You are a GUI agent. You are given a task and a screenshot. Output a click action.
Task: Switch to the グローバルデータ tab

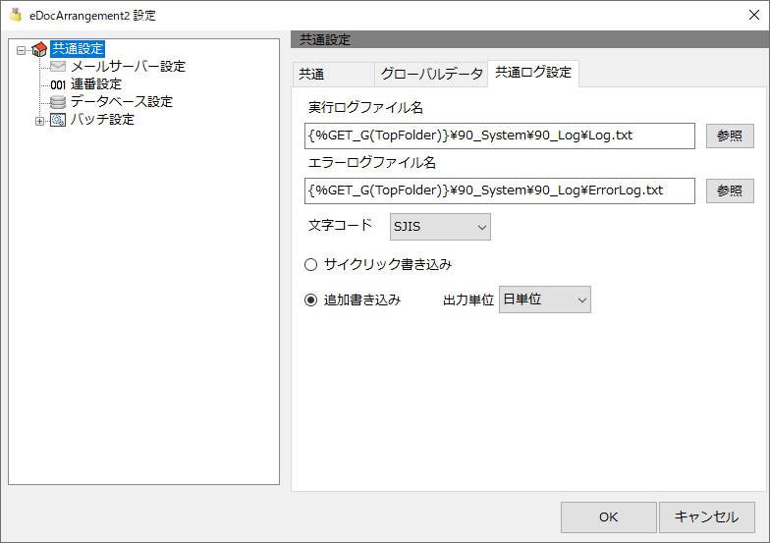pyautogui.click(x=431, y=75)
